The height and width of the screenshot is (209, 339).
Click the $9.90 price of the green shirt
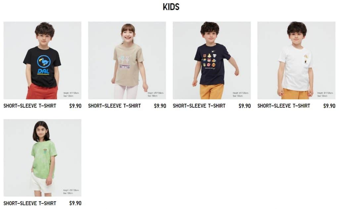click(x=75, y=203)
